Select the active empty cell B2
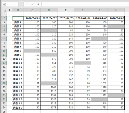The width and height of the screenshot is (129, 113). click(x=18, y=18)
